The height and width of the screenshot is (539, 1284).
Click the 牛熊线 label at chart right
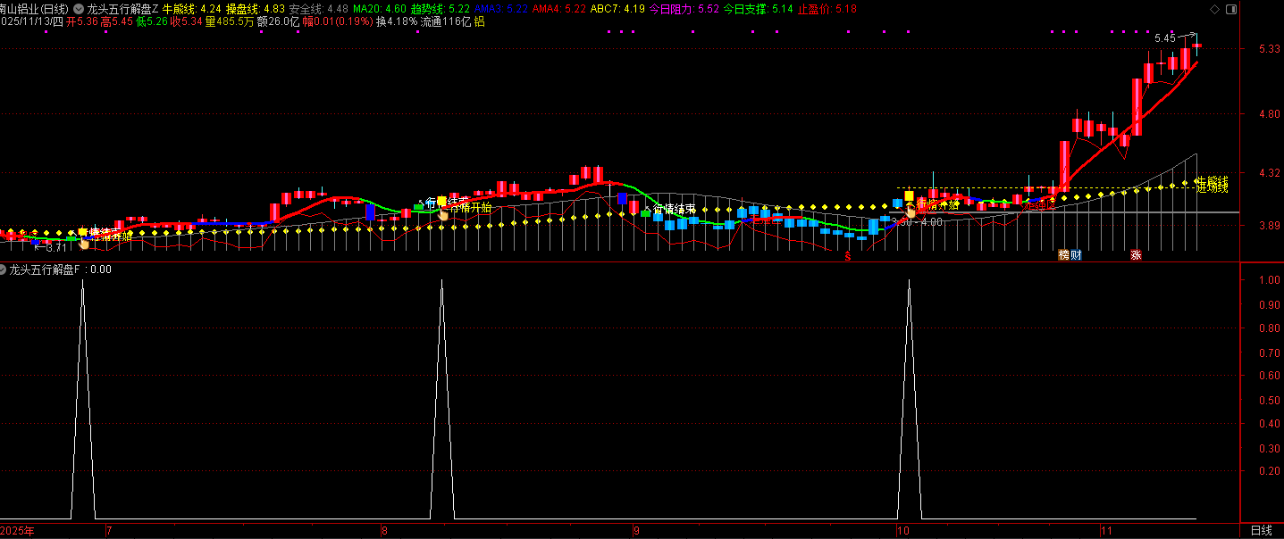(x=1212, y=181)
